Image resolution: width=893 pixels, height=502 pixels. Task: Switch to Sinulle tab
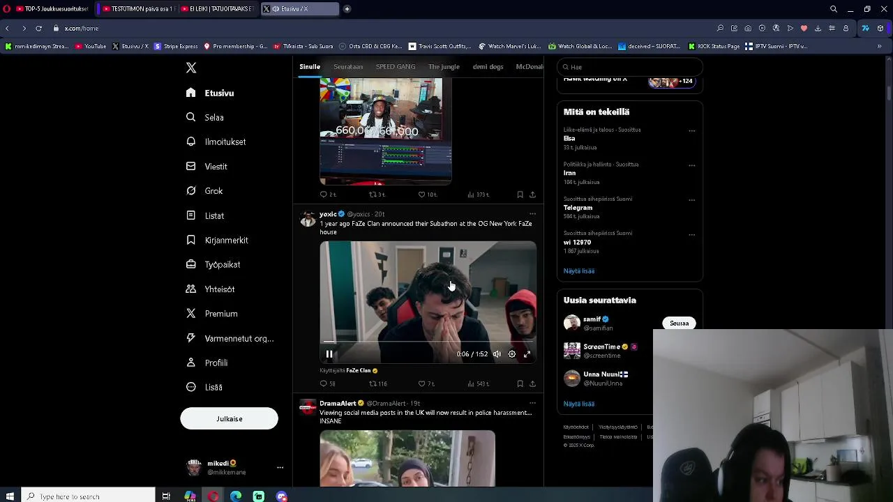pos(310,67)
